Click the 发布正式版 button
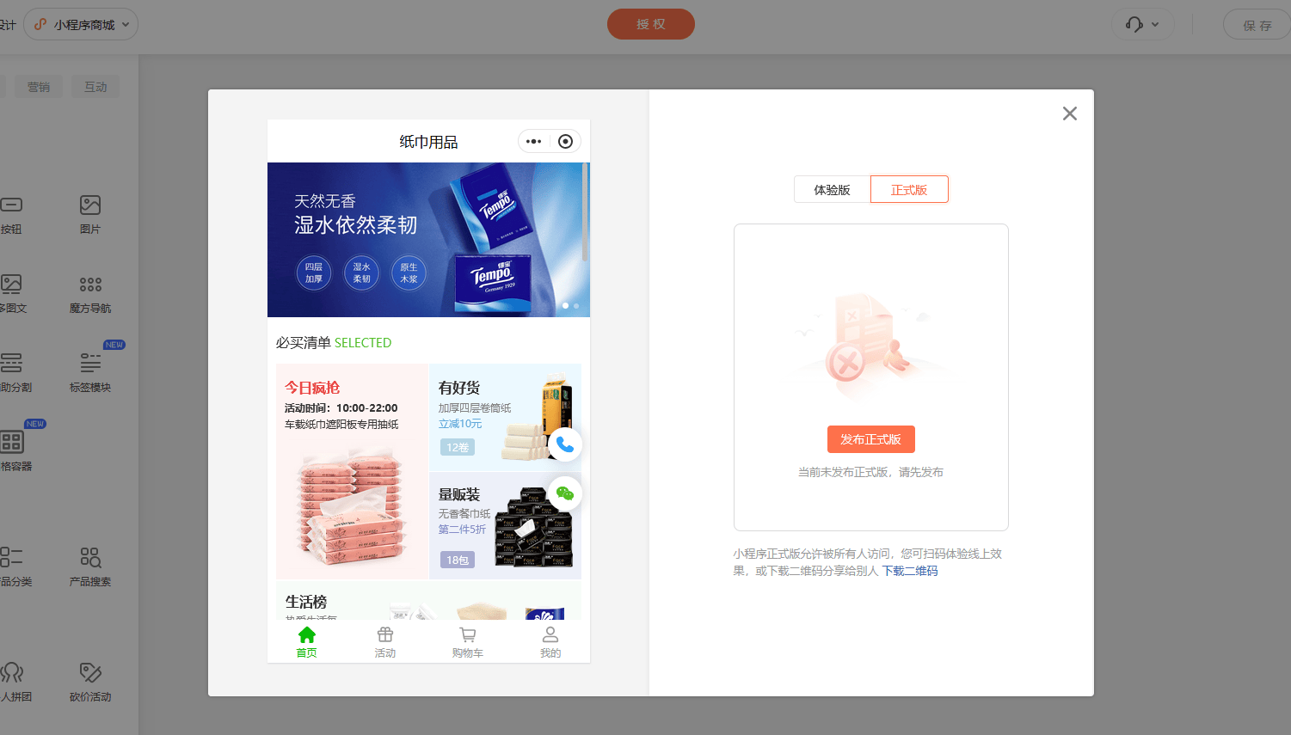This screenshot has width=1291, height=735. 870,439
